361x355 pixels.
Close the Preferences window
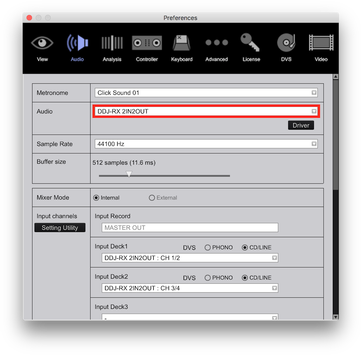tap(29, 18)
